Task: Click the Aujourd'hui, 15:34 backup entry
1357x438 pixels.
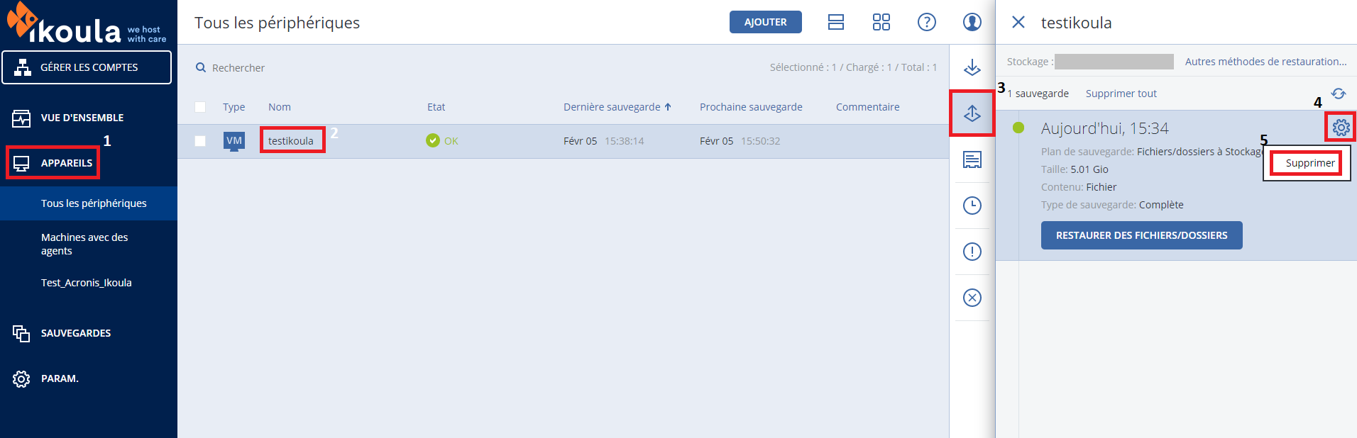Action: click(1104, 128)
